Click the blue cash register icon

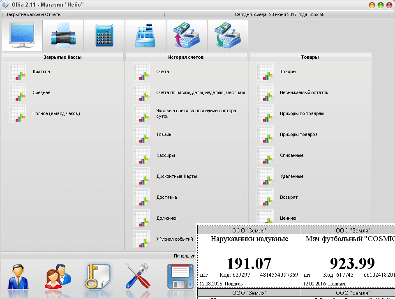146,35
